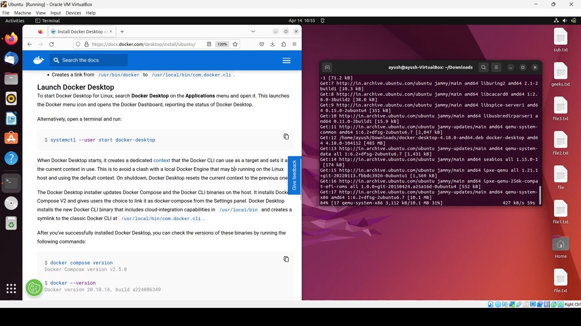
Task: Open the Firefox View pinned tab
Action: [x=40, y=31]
